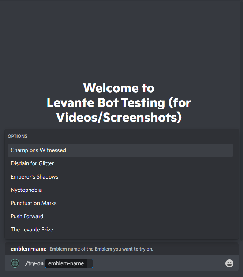
Task: Click the emblem parameter description text
Action: pyautogui.click(x=101, y=249)
